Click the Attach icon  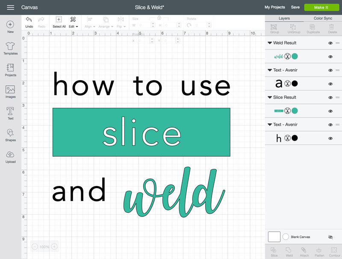[x=304, y=252]
